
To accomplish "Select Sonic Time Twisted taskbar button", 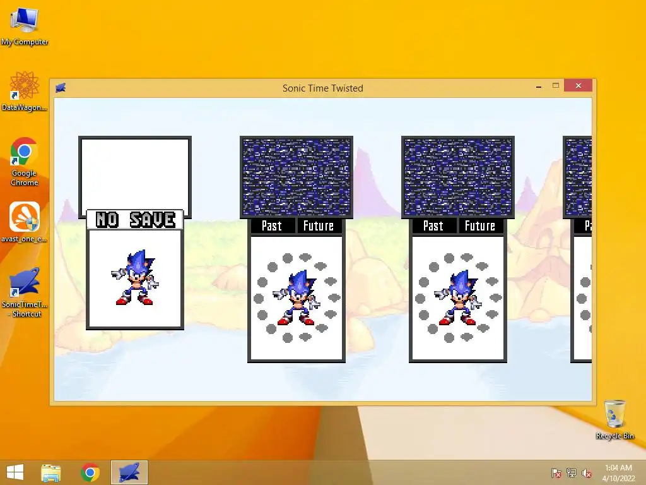I will point(129,472).
